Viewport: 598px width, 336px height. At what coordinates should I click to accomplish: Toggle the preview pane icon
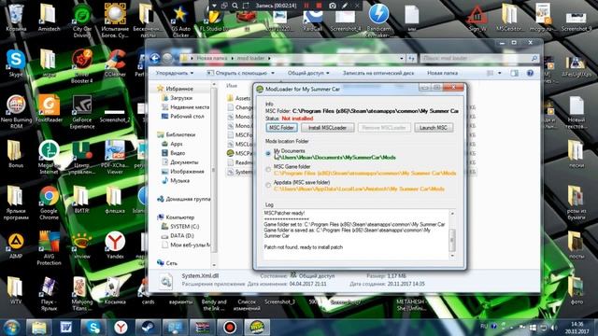[x=515, y=73]
